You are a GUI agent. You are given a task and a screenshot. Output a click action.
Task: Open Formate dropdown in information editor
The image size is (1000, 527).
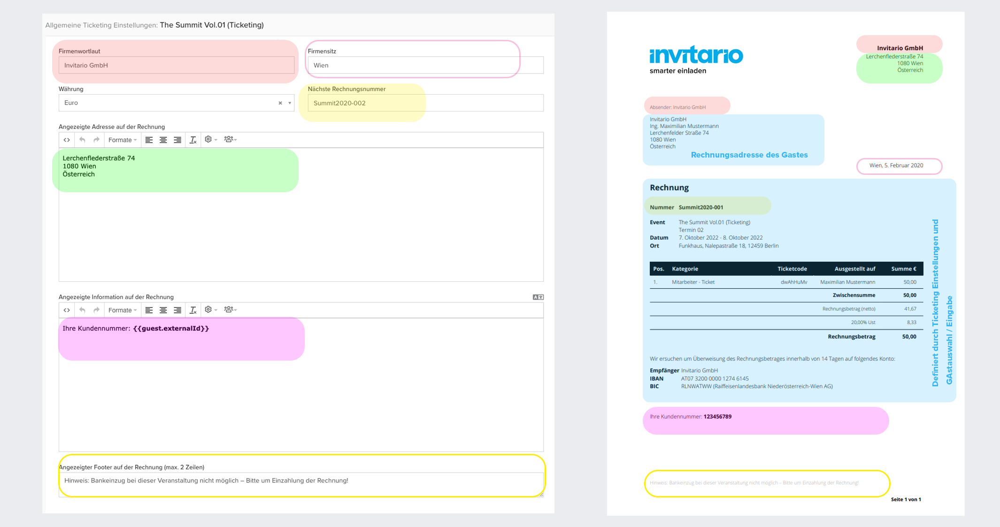[122, 310]
